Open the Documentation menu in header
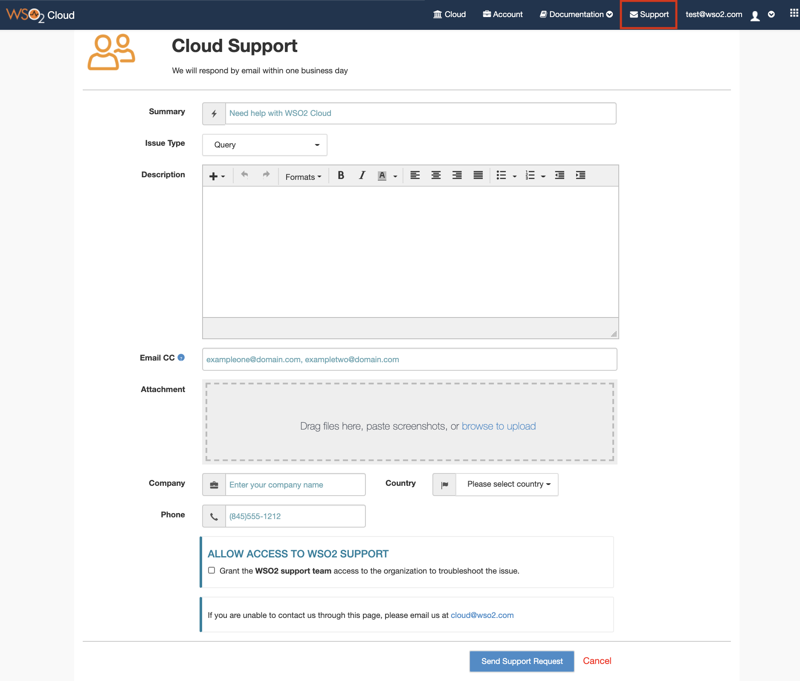Viewport: 800px width, 681px height. (577, 14)
